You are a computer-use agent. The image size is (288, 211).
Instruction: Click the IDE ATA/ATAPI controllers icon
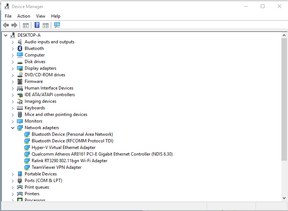[x=20, y=95]
